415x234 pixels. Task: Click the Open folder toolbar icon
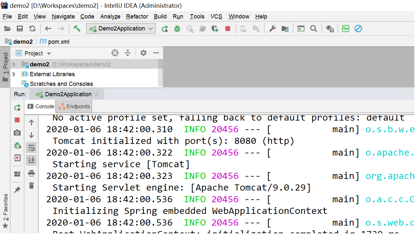[x=7, y=29]
